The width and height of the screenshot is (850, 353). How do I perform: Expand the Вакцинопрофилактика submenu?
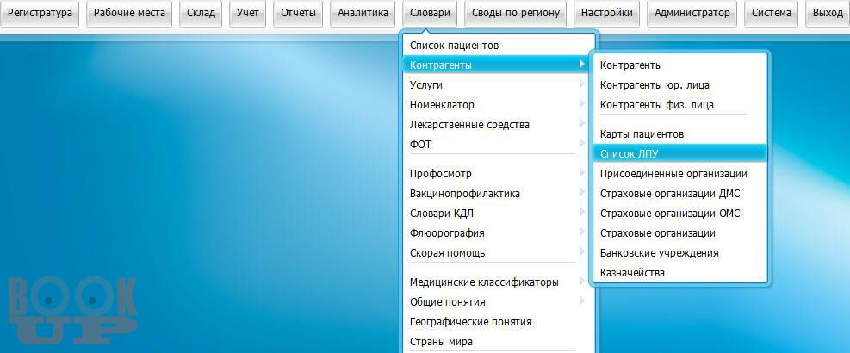coord(498,194)
